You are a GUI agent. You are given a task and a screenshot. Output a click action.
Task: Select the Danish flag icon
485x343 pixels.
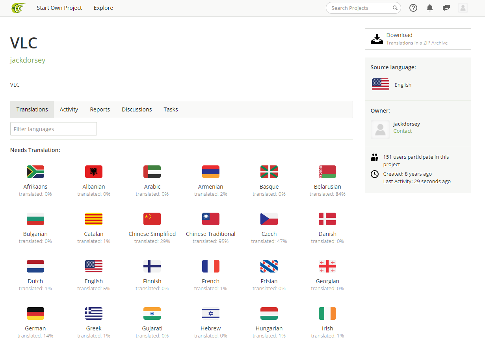pyautogui.click(x=327, y=219)
